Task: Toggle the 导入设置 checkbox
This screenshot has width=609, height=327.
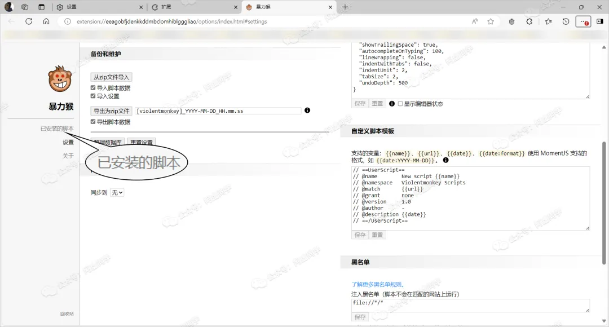Action: [94, 96]
